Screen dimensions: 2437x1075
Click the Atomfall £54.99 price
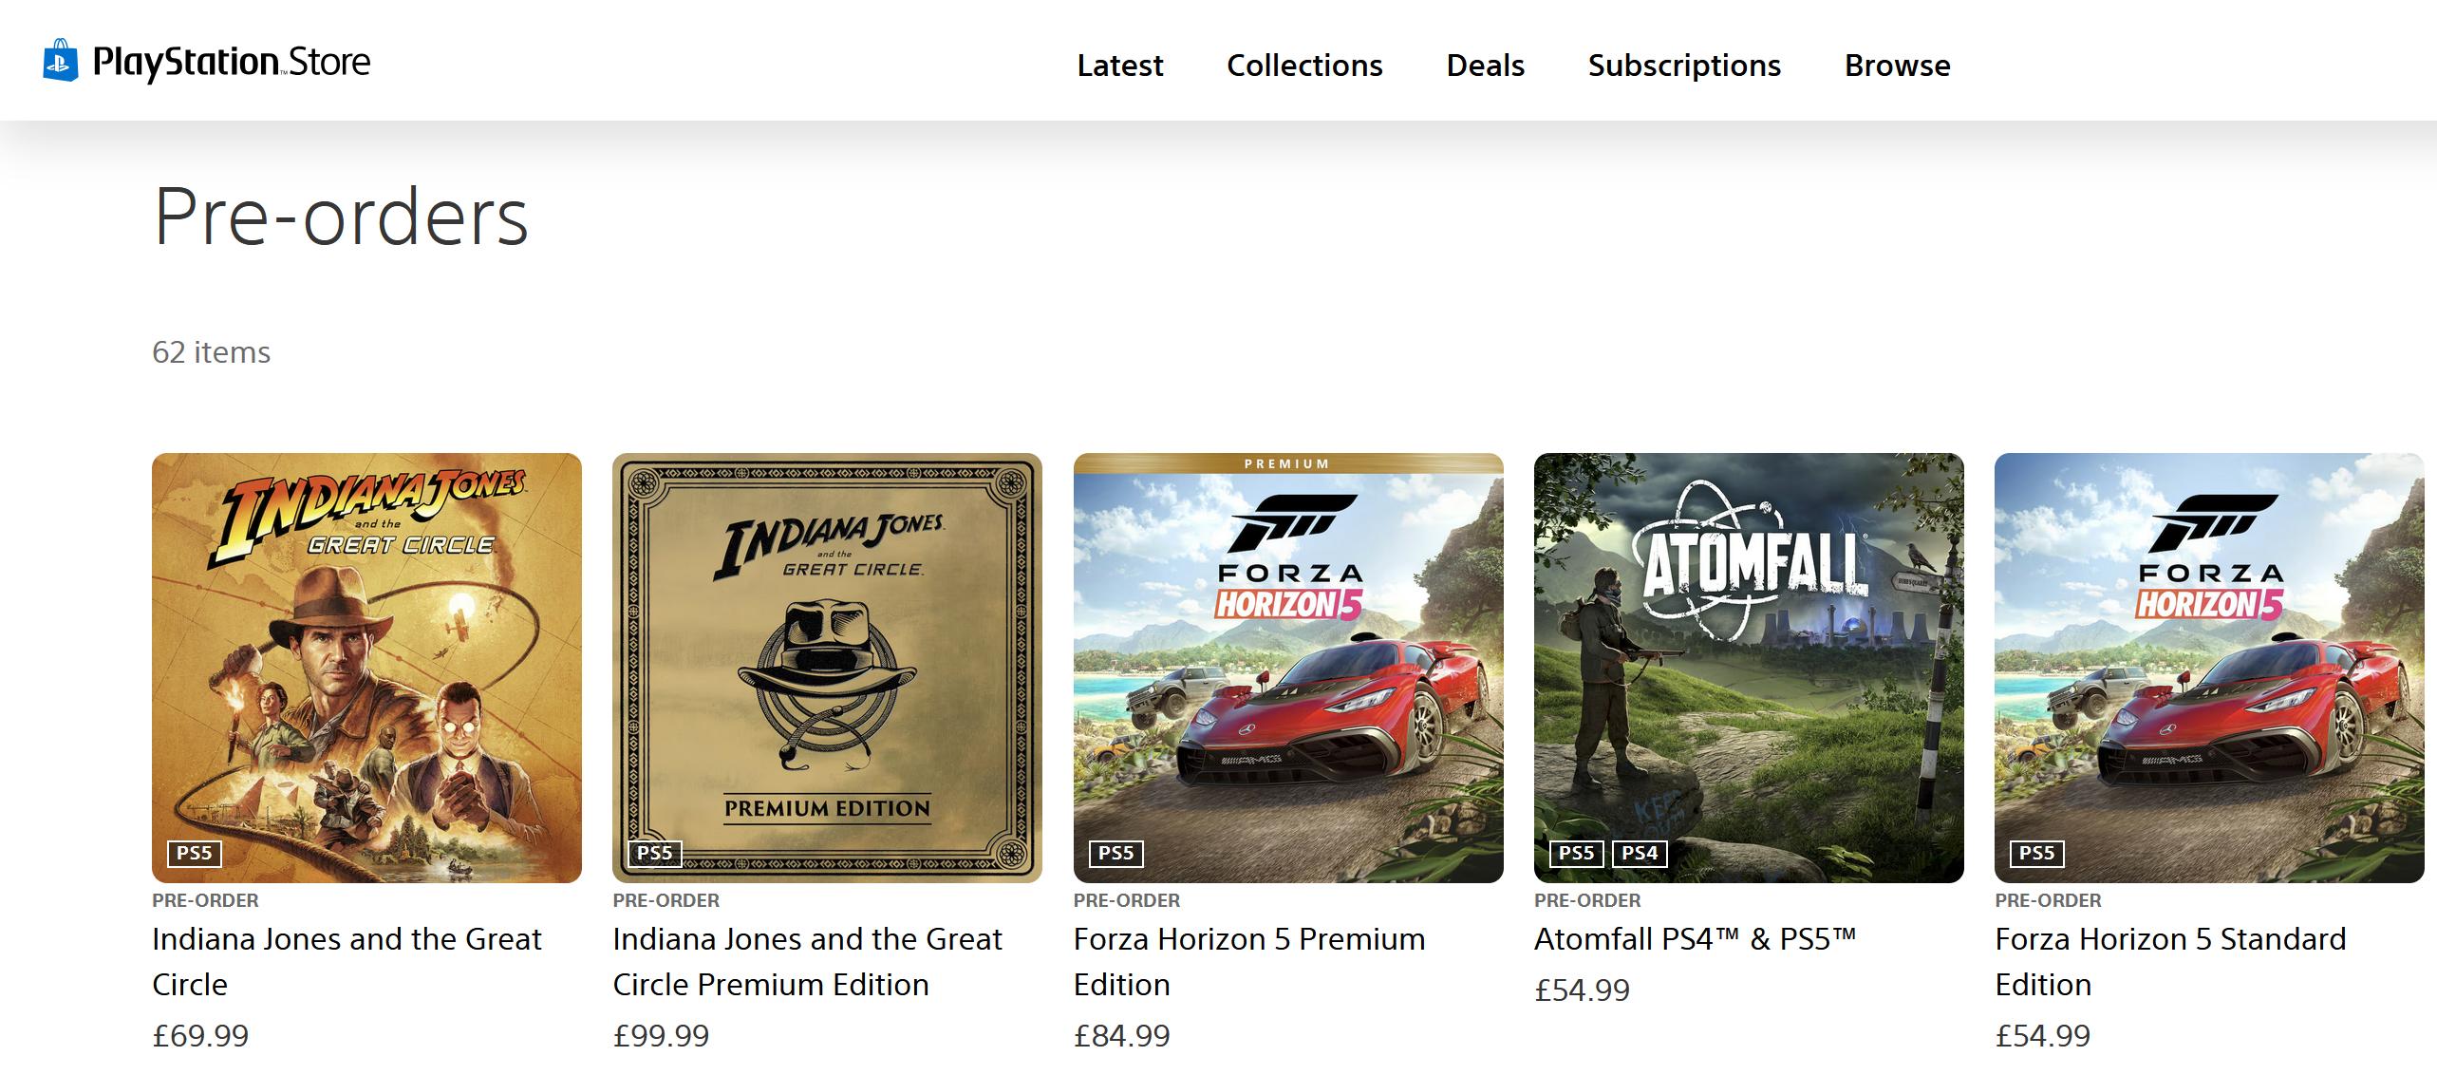coord(1582,990)
